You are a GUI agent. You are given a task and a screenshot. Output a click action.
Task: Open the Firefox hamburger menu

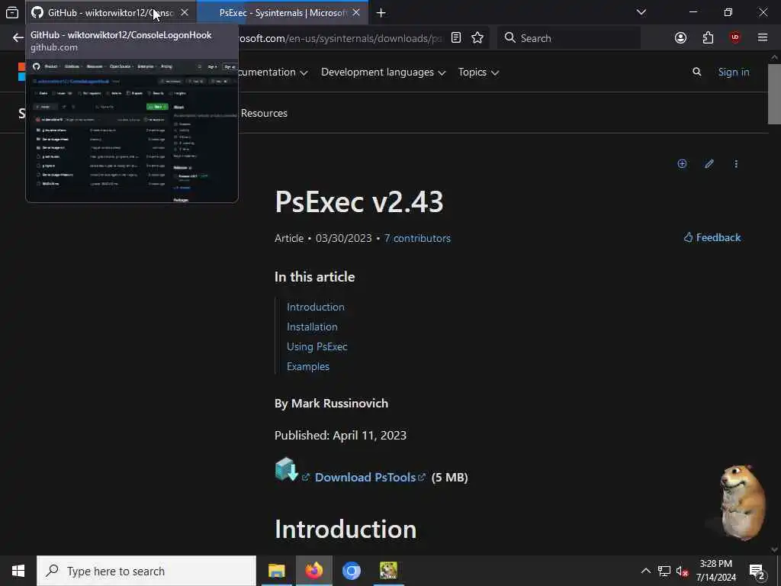(763, 38)
